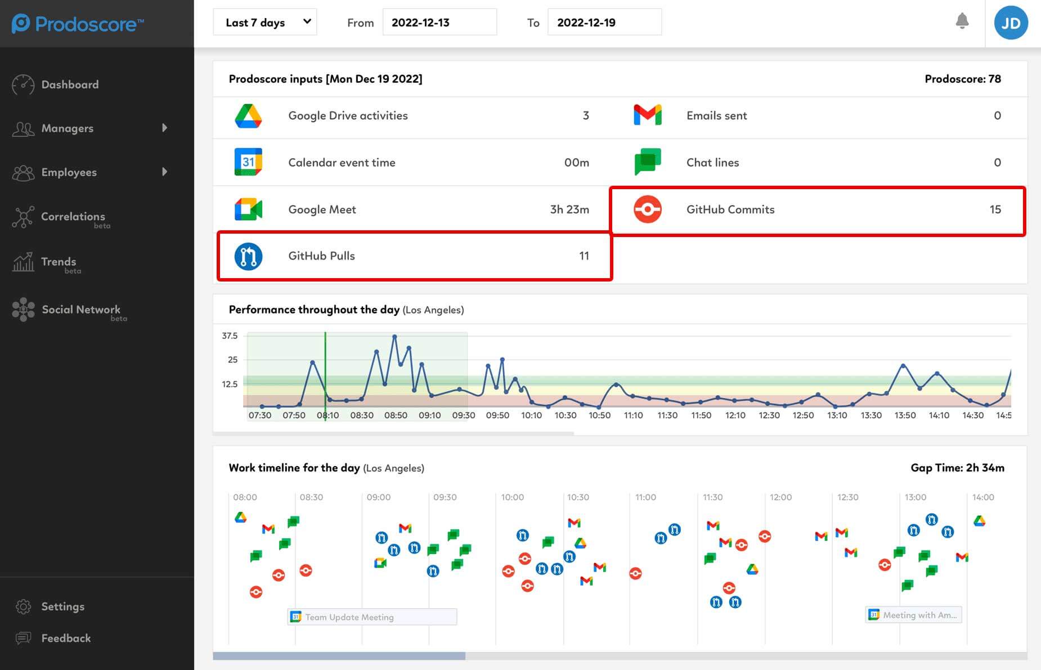Click the Google Meet marker near 09:00 timeline

point(380,562)
